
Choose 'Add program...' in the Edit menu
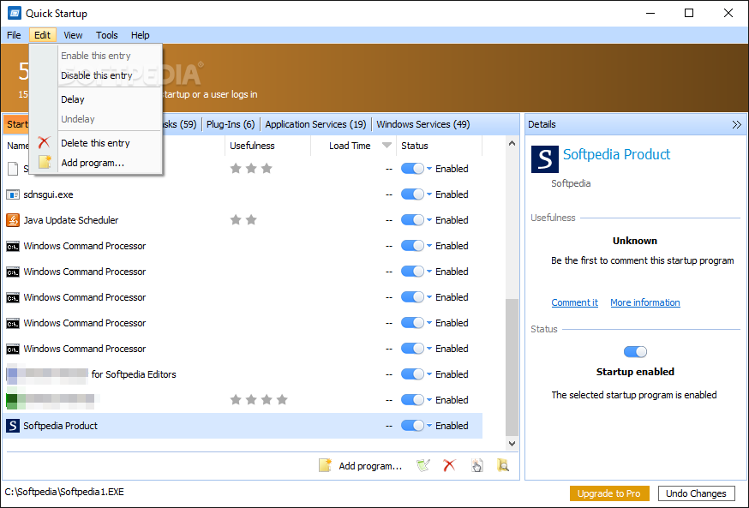93,163
